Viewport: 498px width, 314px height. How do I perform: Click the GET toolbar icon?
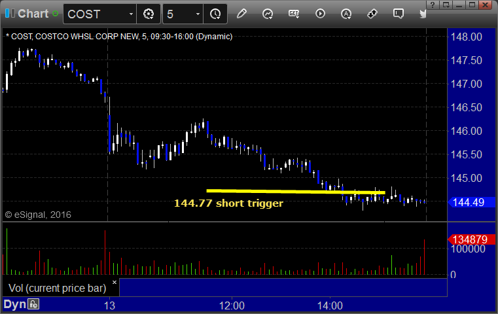(x=294, y=14)
